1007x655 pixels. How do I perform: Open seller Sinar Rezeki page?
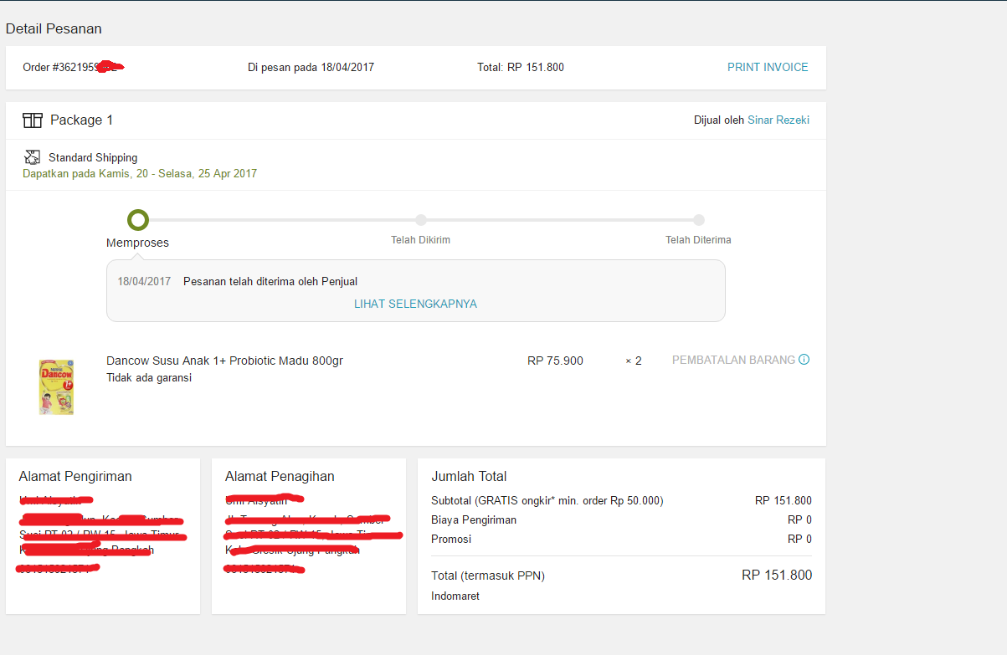[778, 120]
